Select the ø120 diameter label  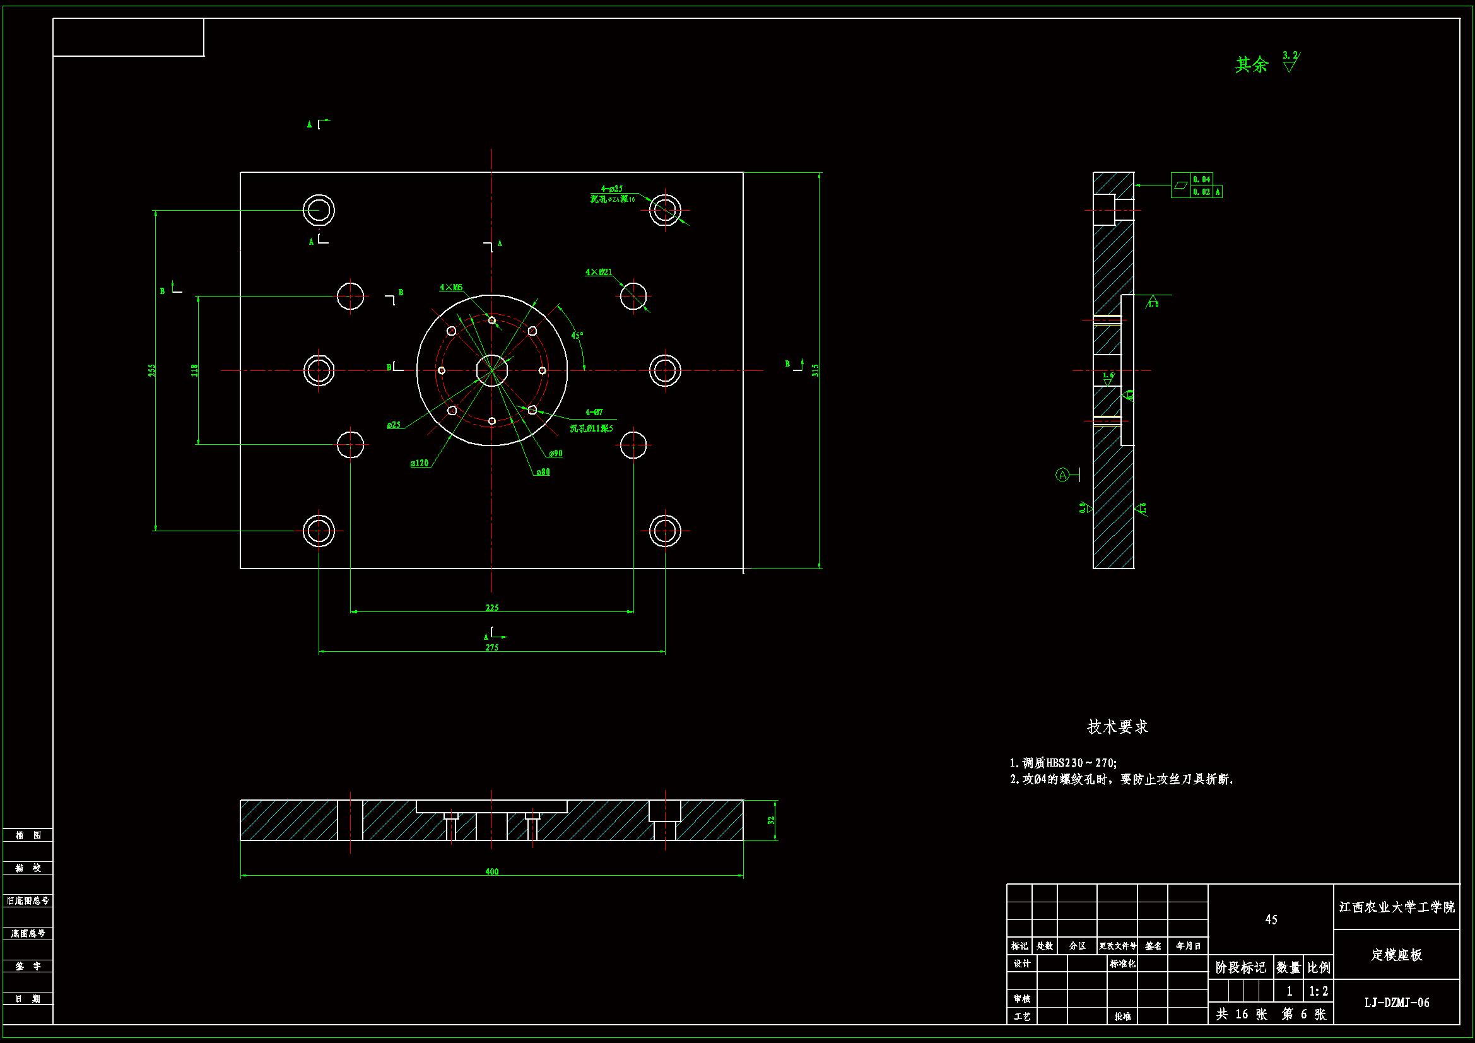tap(420, 463)
